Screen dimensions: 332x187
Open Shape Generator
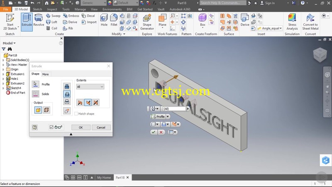[x=147, y=22]
